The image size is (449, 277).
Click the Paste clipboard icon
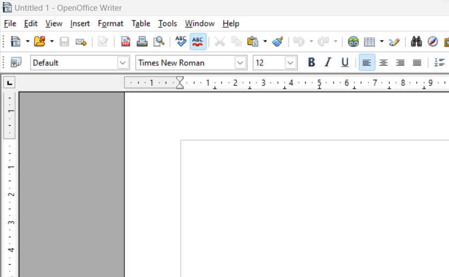point(253,42)
